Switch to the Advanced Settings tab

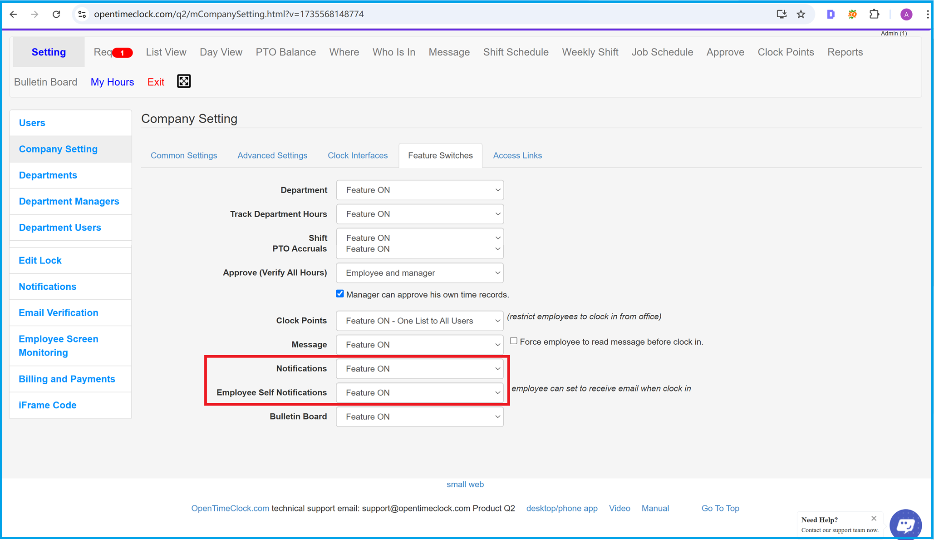pos(273,156)
